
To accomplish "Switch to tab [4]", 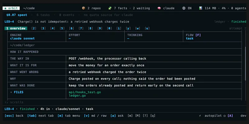I will pos(53,29).
